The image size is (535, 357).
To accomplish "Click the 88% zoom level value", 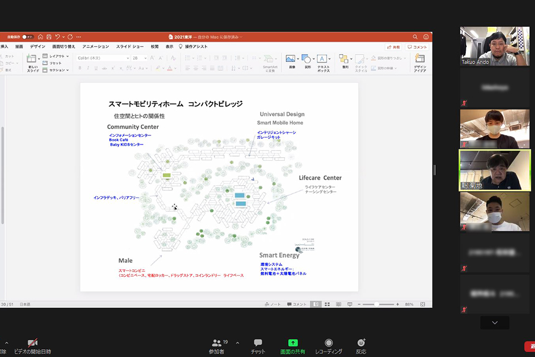I will coord(409,304).
